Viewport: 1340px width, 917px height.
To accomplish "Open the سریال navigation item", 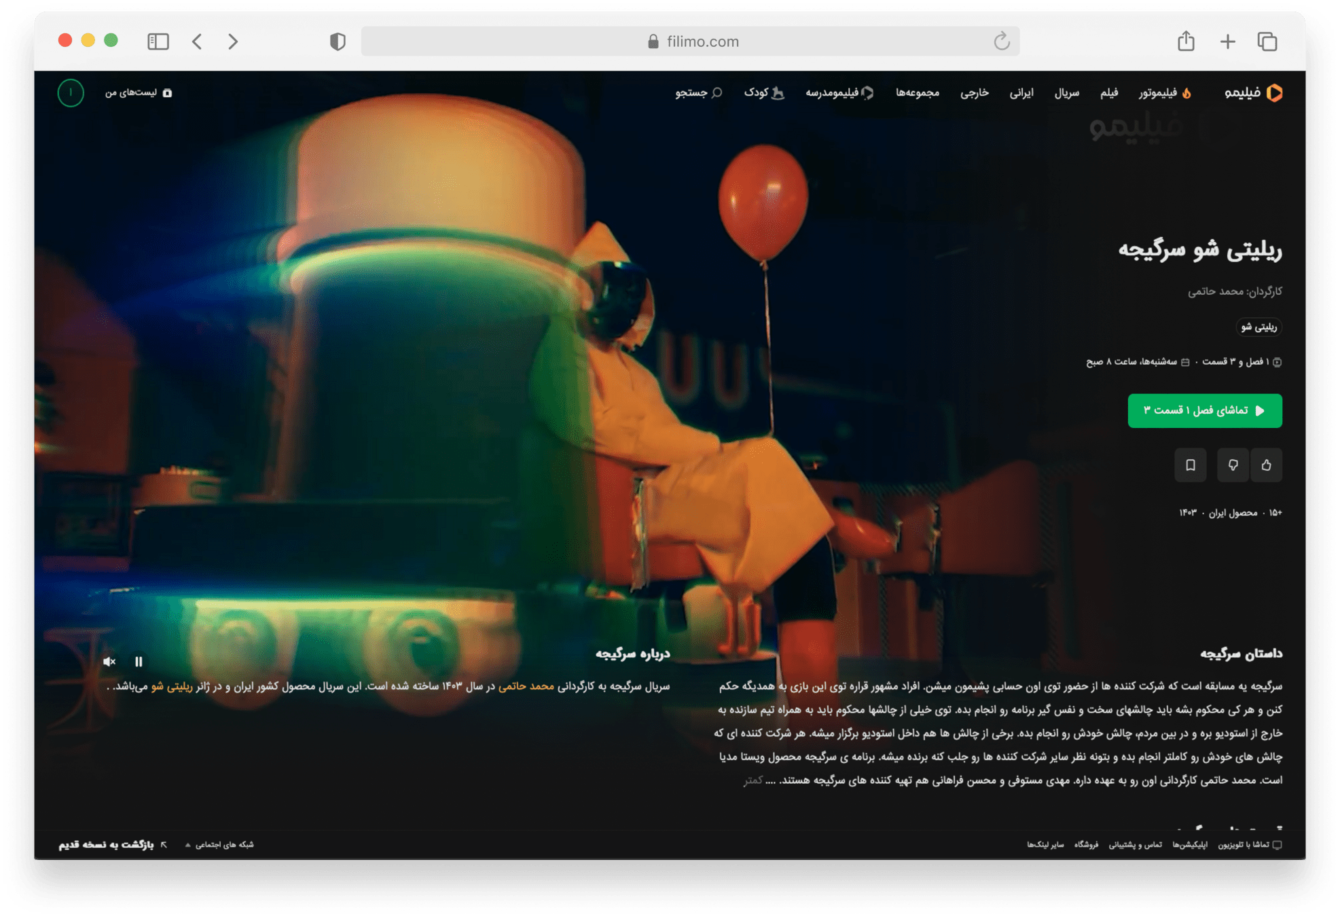I will (x=1066, y=93).
